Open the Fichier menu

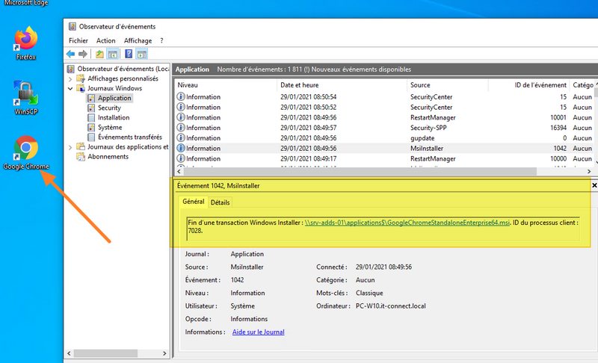78,40
